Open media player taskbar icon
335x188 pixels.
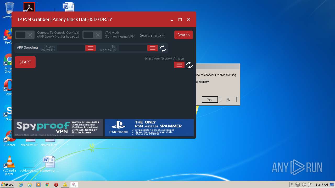pyautogui.click(x=38, y=185)
